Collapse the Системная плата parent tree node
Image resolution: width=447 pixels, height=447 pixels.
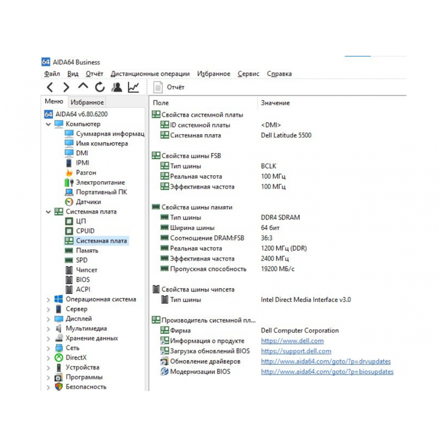(48, 211)
